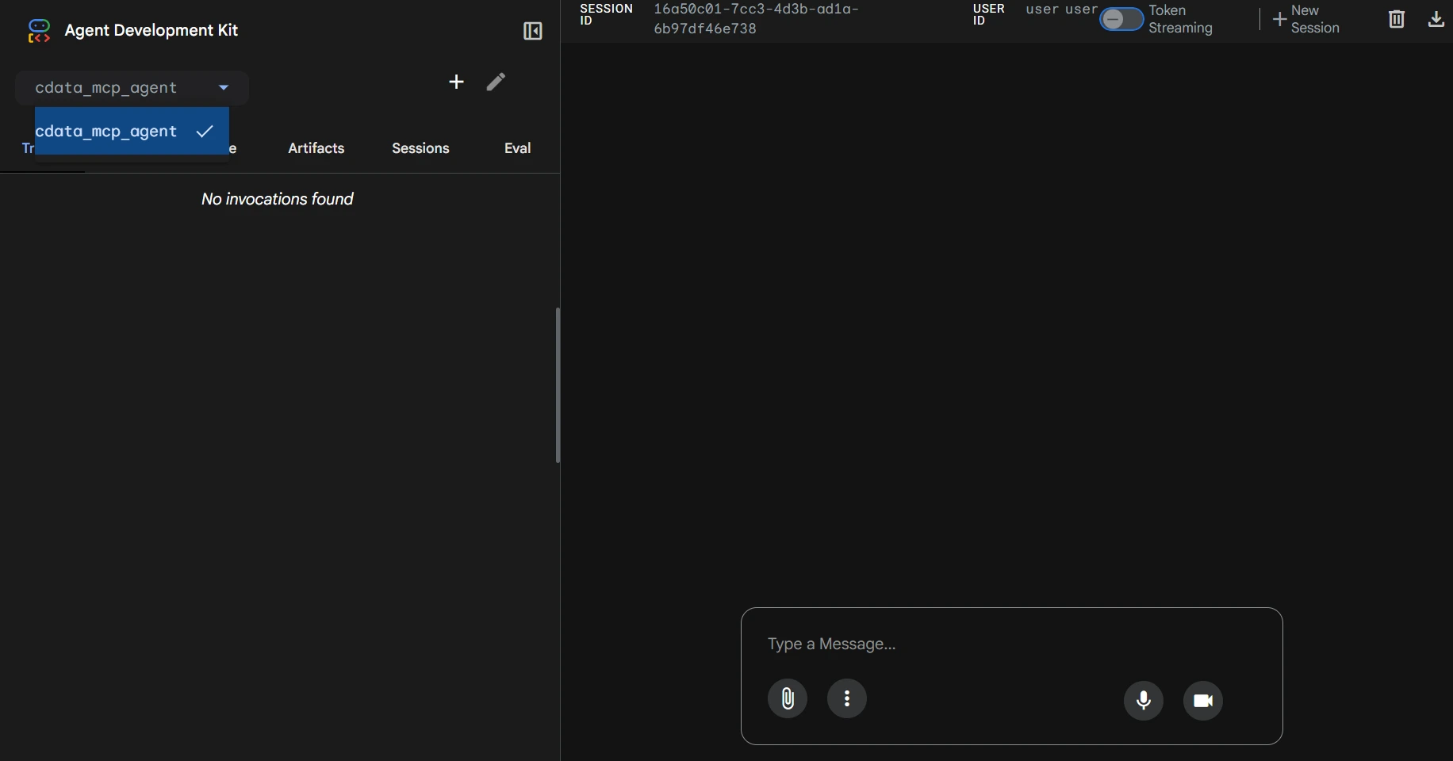The image size is (1453, 761).
Task: Collapse the left side panel
Action: 533,31
